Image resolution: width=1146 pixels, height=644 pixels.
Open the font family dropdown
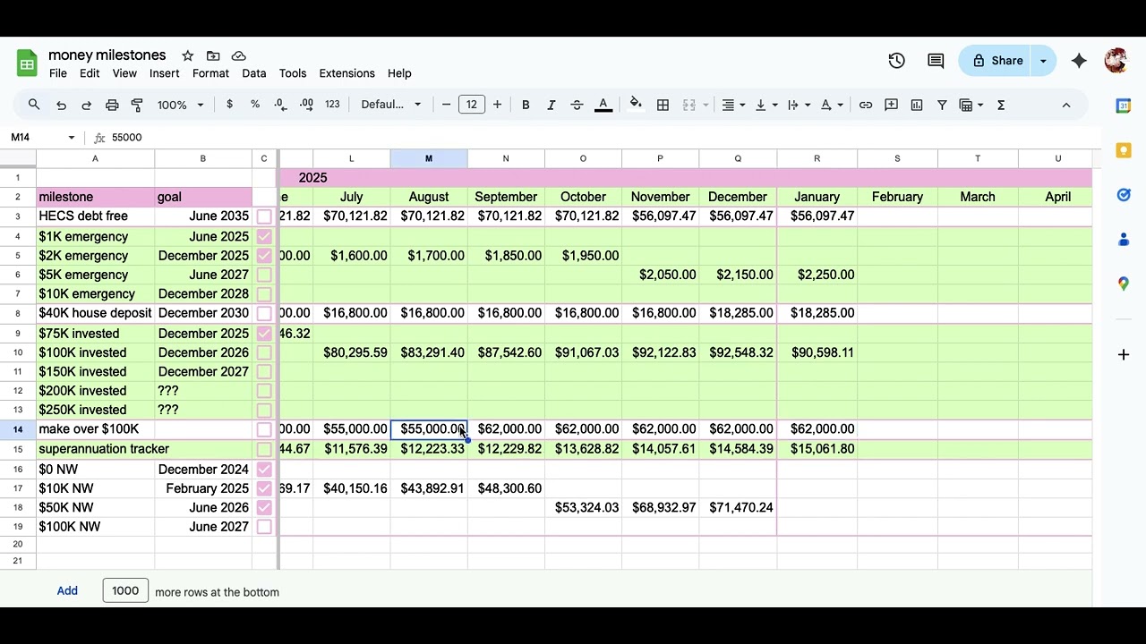pyautogui.click(x=390, y=105)
